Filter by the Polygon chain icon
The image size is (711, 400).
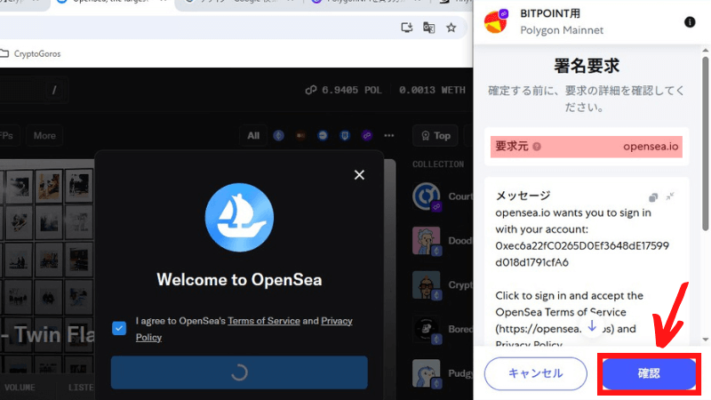(x=367, y=136)
